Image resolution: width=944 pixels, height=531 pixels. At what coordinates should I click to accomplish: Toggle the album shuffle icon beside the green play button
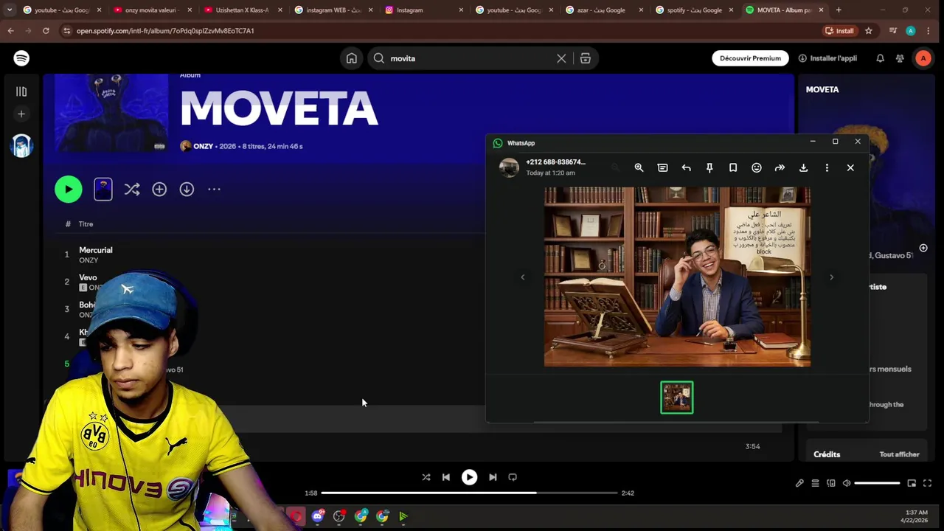132,190
